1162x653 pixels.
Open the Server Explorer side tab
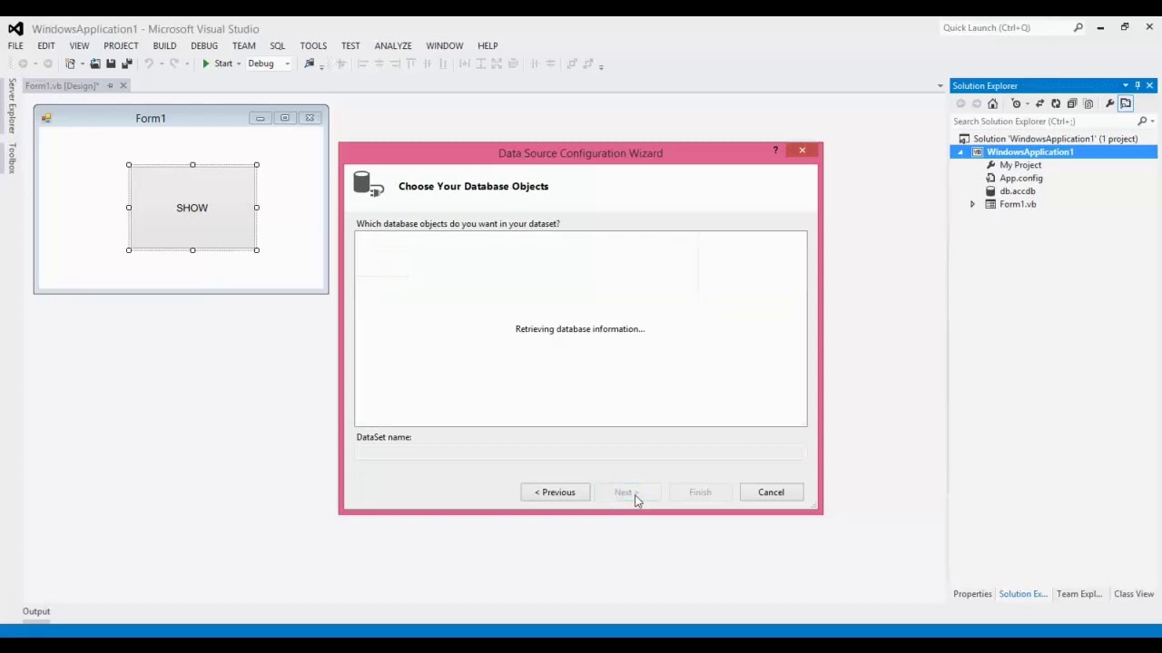(x=12, y=106)
